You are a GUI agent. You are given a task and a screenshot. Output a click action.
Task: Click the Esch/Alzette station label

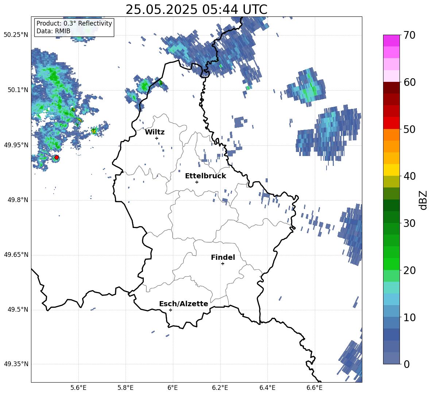click(x=184, y=304)
